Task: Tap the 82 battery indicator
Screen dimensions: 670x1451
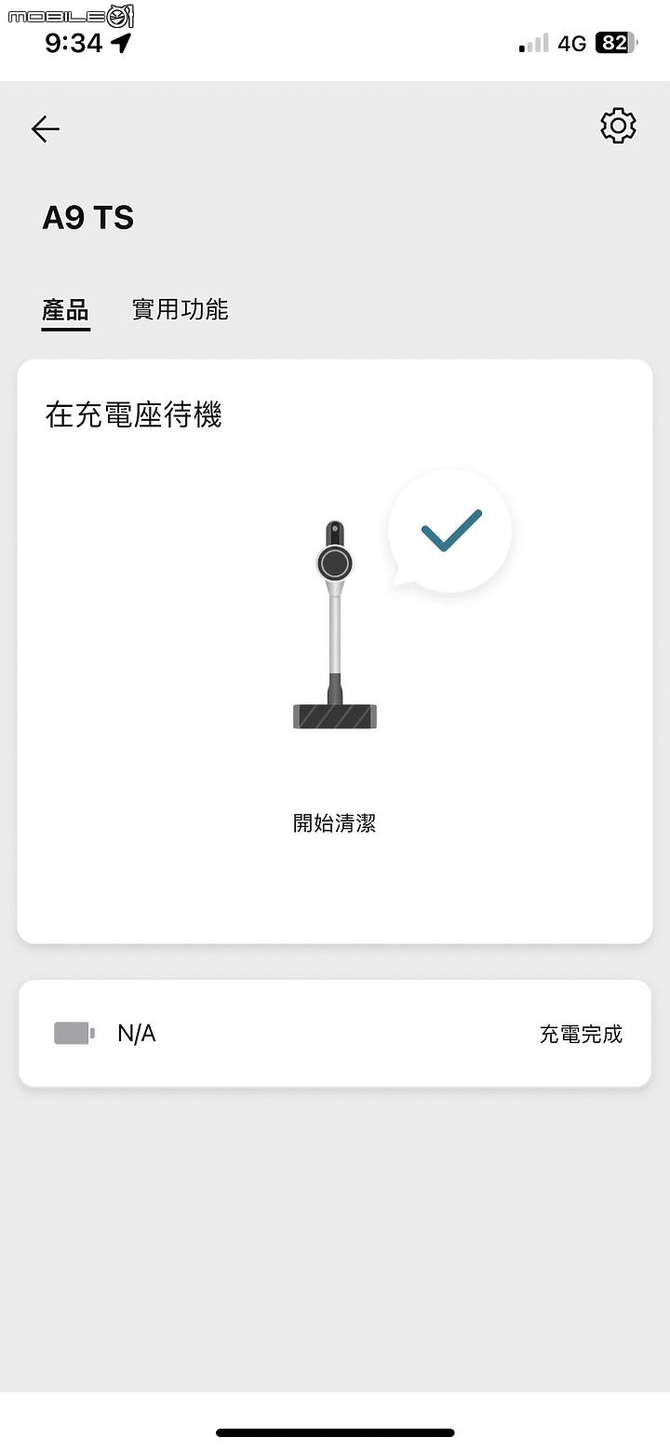Action: [616, 43]
